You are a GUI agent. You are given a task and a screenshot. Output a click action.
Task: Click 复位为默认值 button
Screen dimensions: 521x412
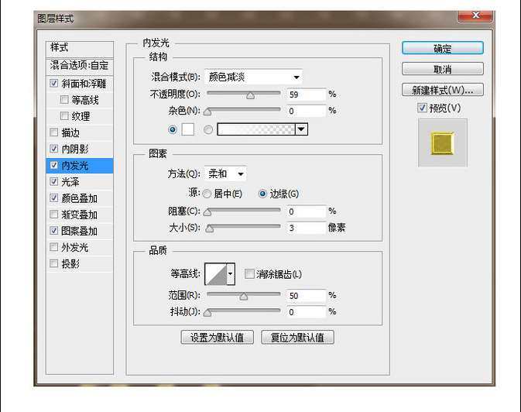(x=297, y=337)
